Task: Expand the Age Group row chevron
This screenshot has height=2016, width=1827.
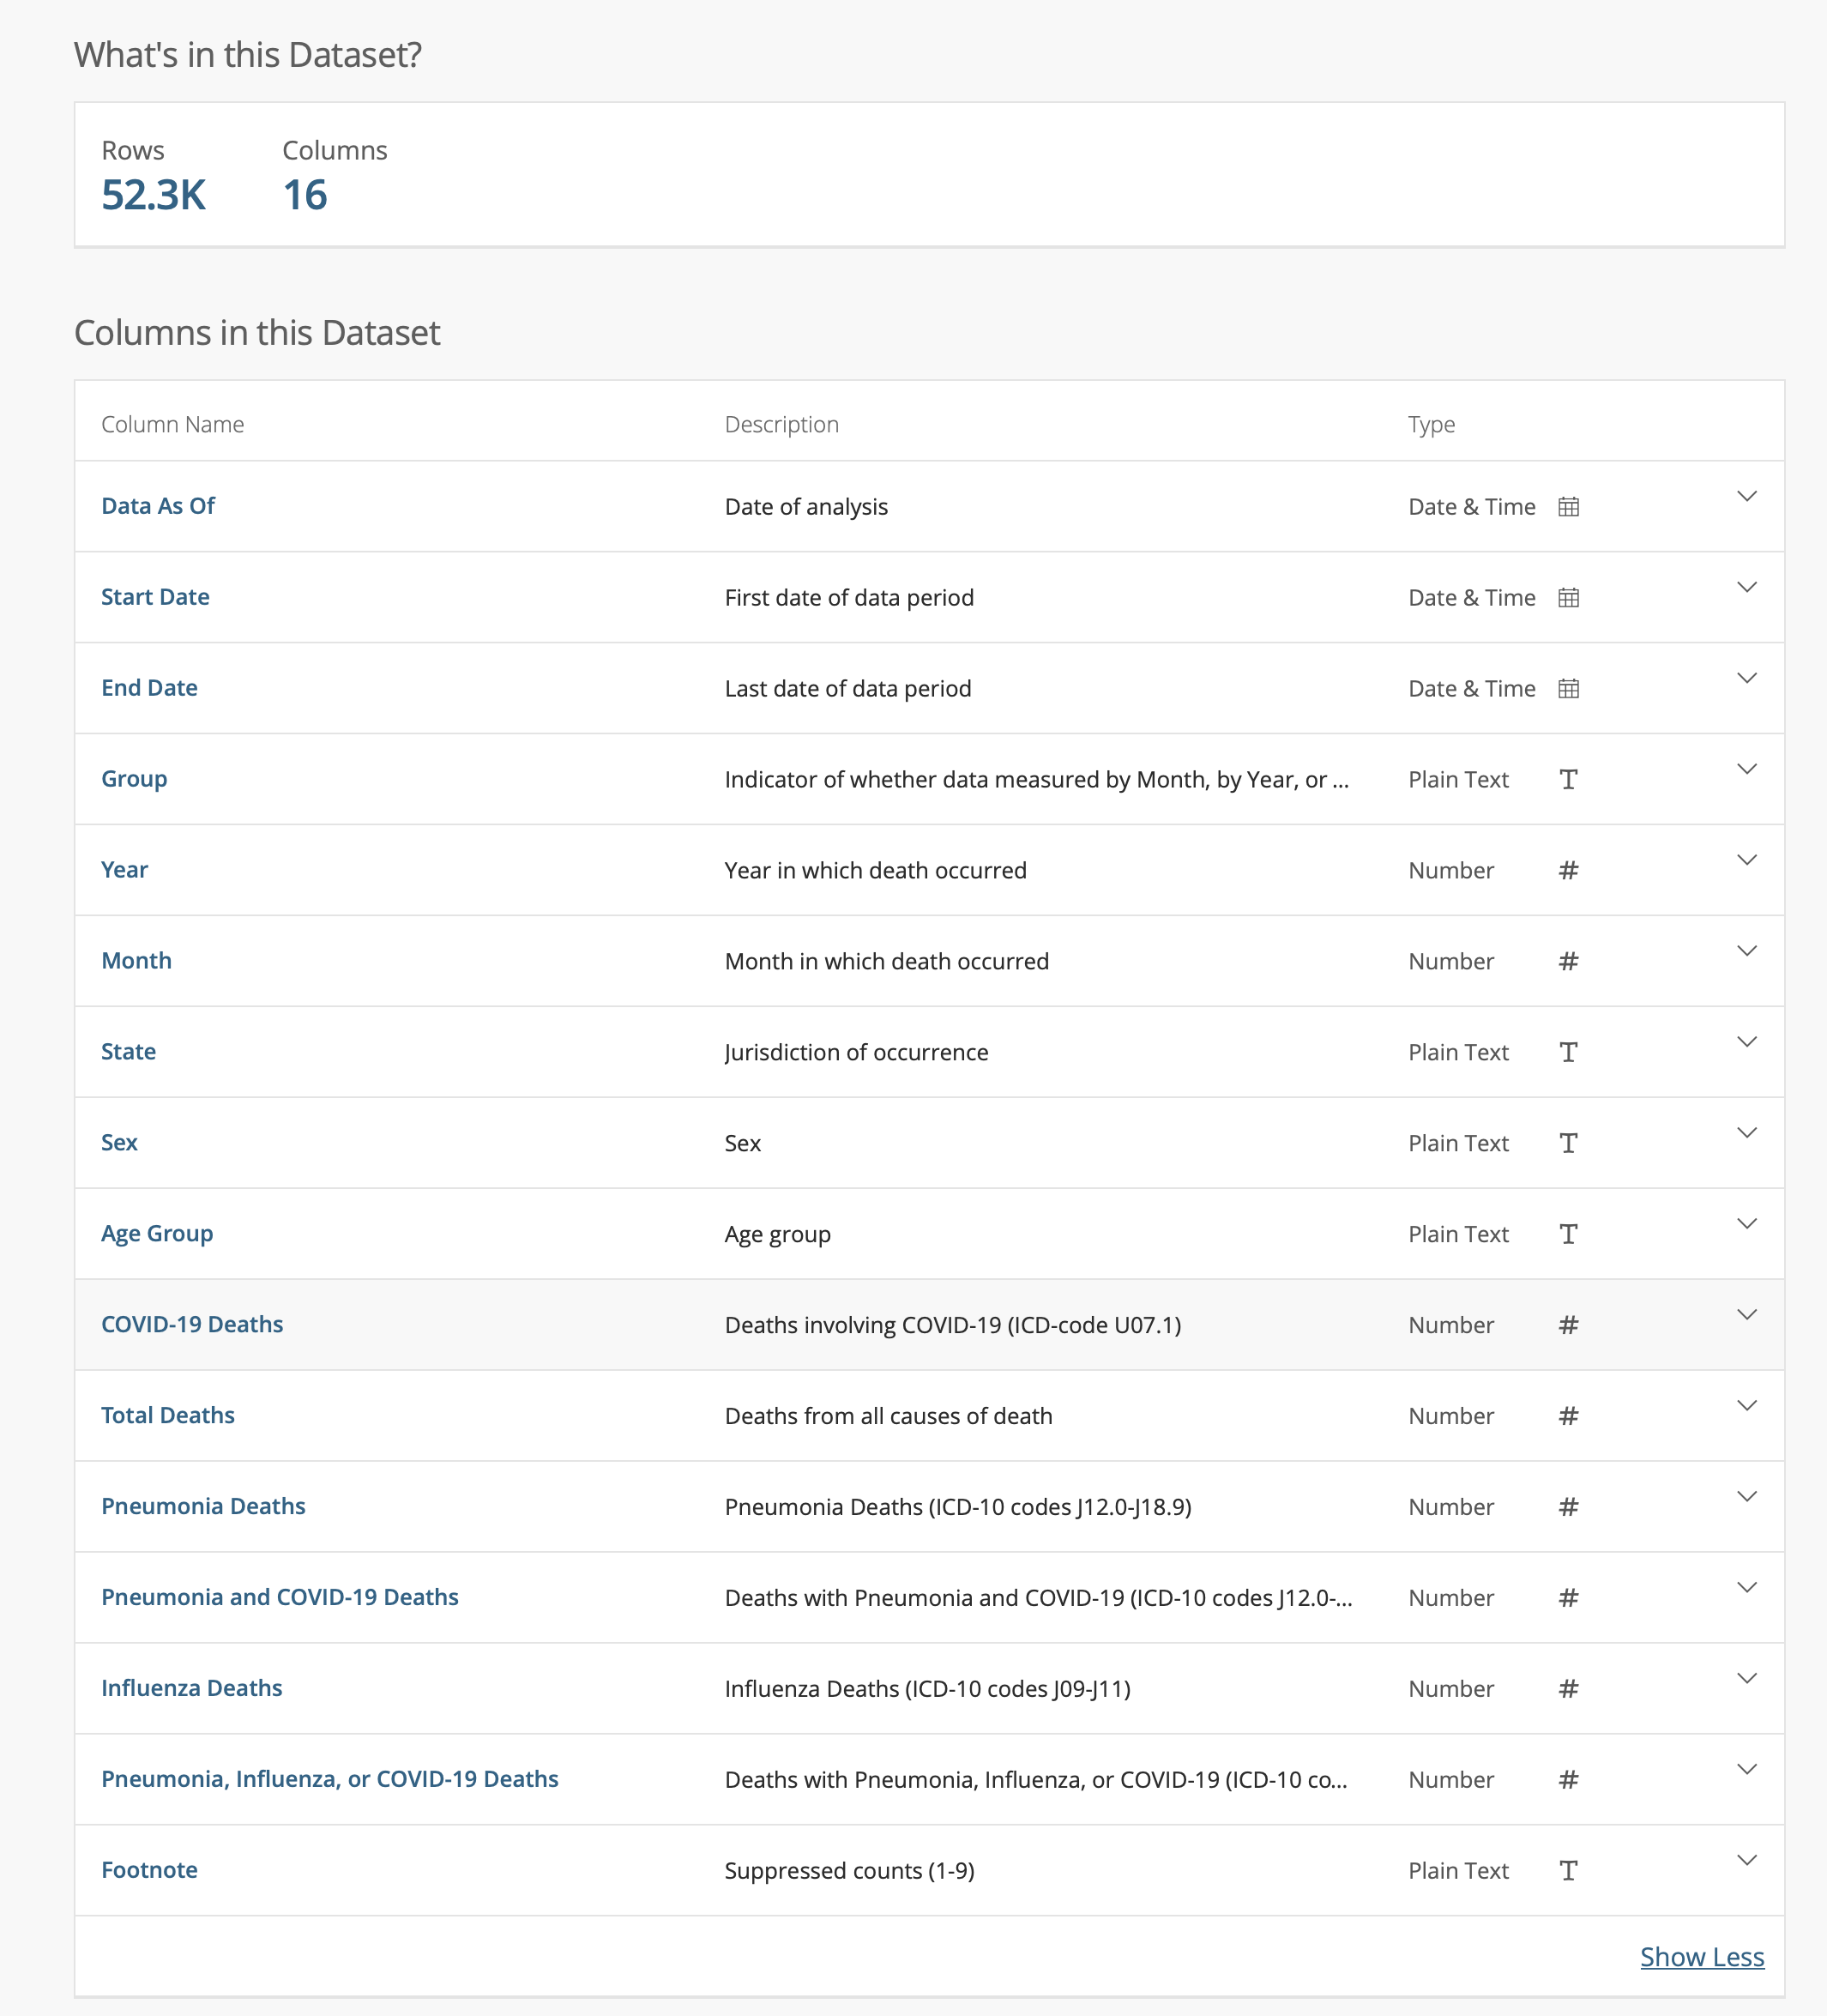Action: click(x=1746, y=1224)
